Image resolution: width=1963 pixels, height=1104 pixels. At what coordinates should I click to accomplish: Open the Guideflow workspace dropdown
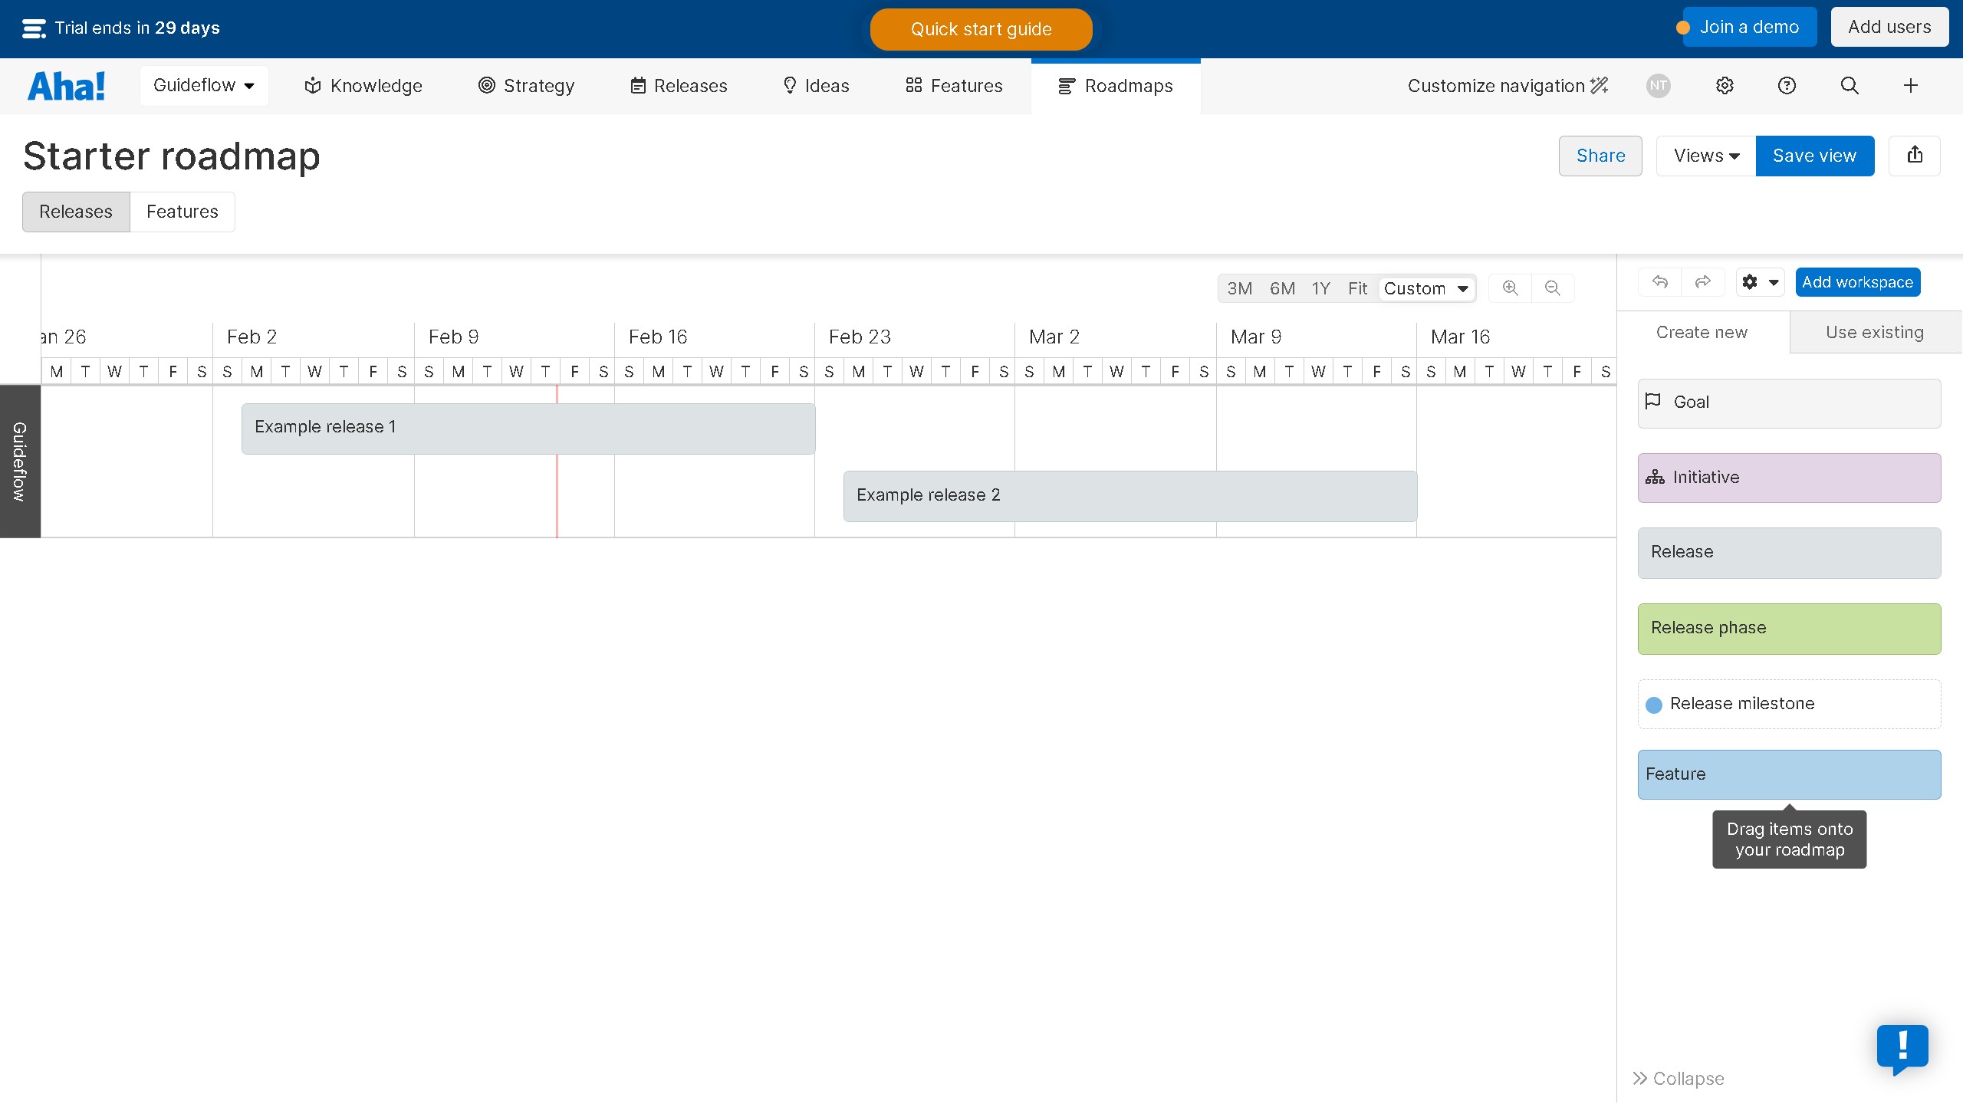point(203,85)
